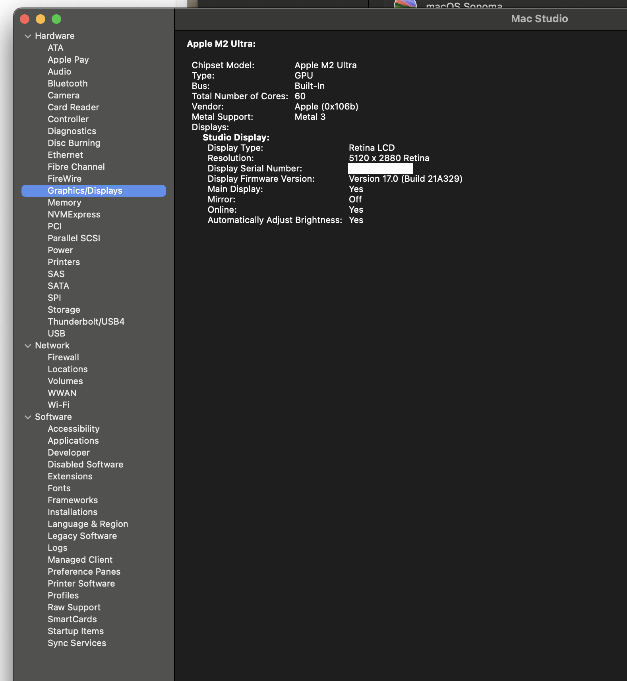Select ATA in the sidebar
Screen dimensions: 627x681
pos(56,48)
